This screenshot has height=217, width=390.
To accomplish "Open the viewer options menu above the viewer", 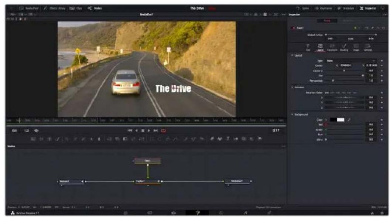I will pos(283,15).
